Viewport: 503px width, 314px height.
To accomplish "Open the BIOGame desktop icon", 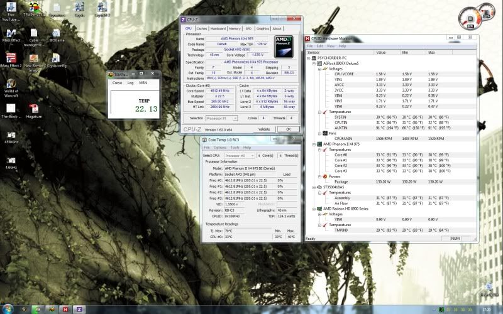I will click(57, 35).
